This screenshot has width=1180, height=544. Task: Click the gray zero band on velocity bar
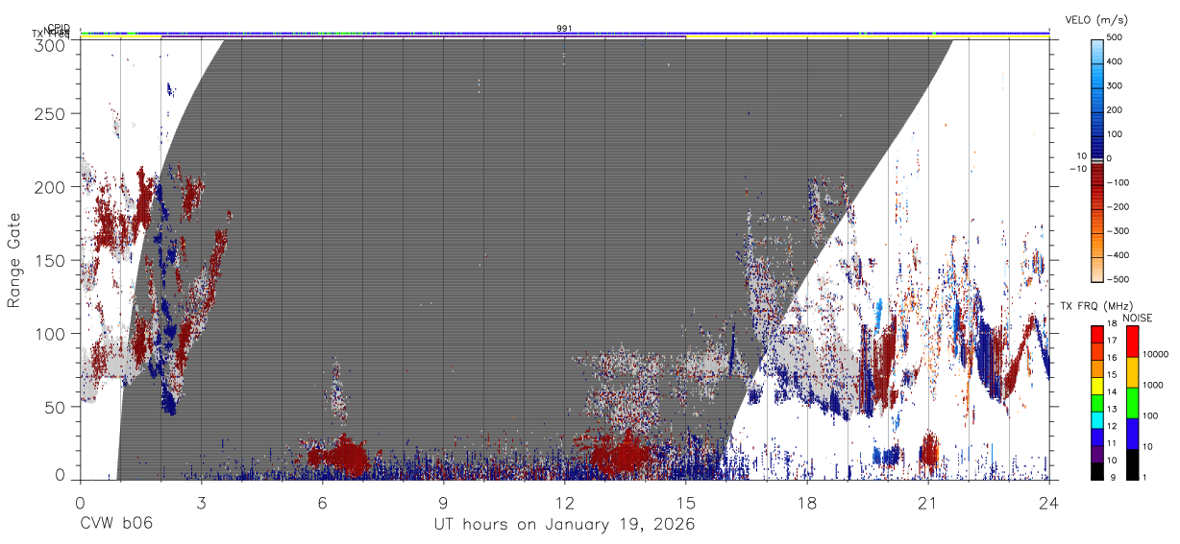[1097, 159]
